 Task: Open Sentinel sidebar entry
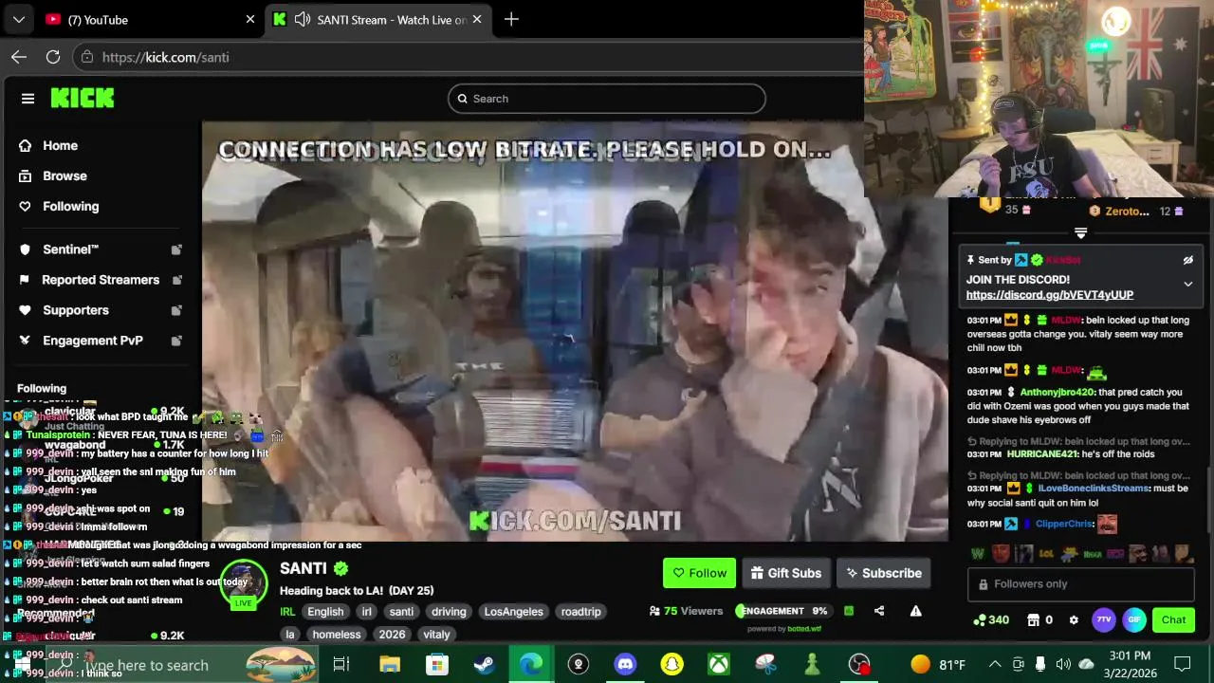point(99,249)
